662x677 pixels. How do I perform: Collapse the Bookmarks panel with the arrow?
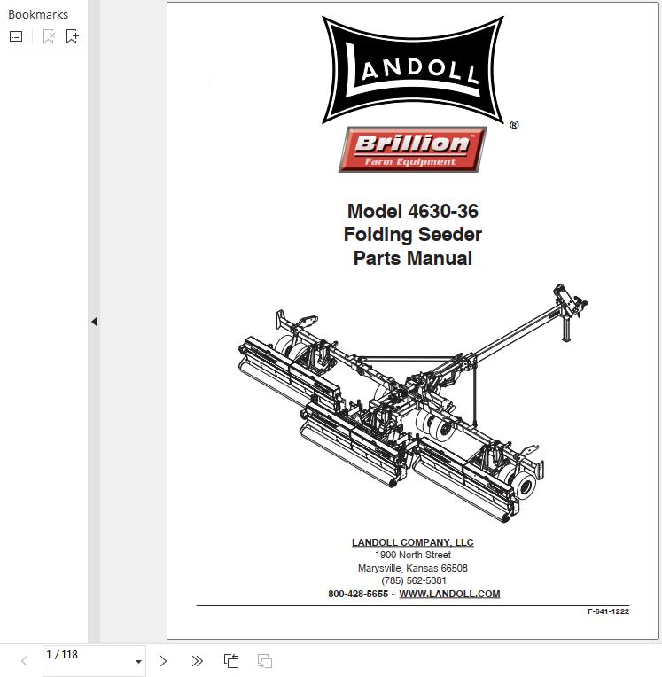point(94,322)
